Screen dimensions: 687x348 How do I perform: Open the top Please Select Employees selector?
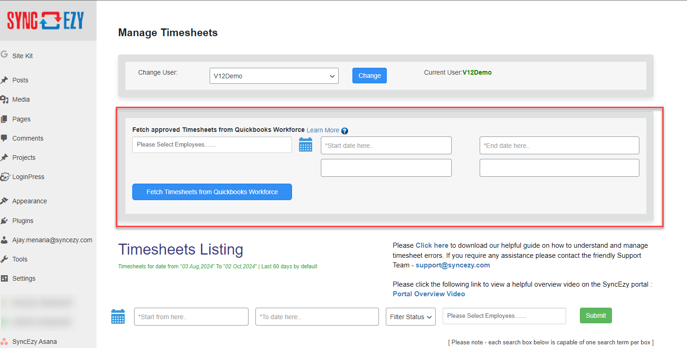point(212,145)
